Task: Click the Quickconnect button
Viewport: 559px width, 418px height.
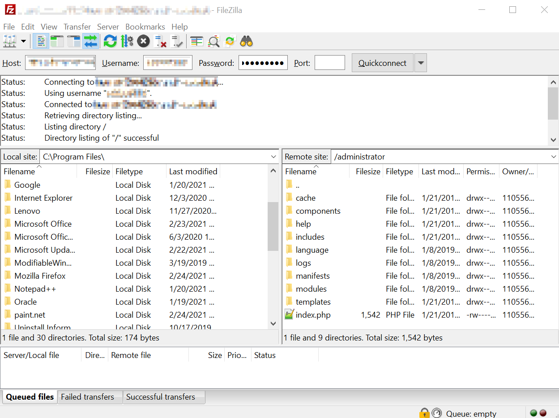Action: tap(382, 63)
